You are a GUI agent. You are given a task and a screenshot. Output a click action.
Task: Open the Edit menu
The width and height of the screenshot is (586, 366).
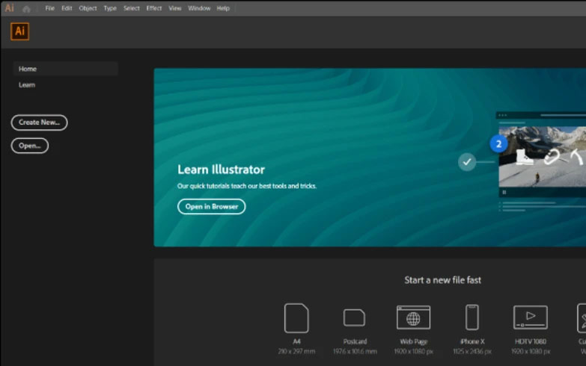click(x=67, y=8)
